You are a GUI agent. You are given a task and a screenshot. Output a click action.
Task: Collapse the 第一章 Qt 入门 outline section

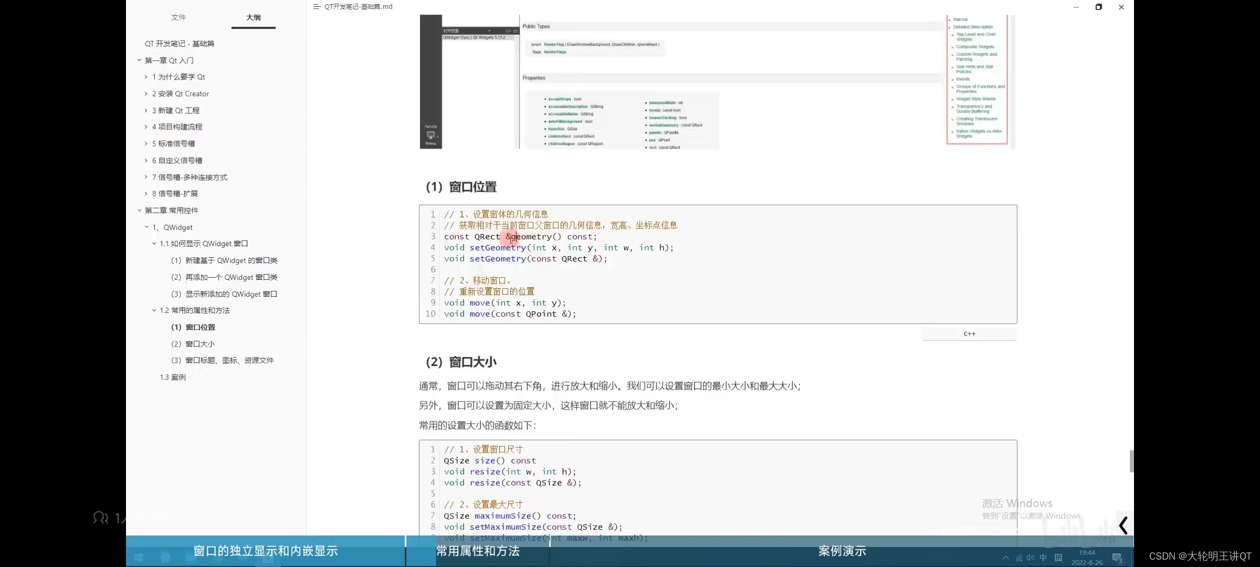click(140, 60)
